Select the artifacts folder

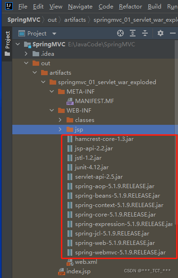point(60,73)
